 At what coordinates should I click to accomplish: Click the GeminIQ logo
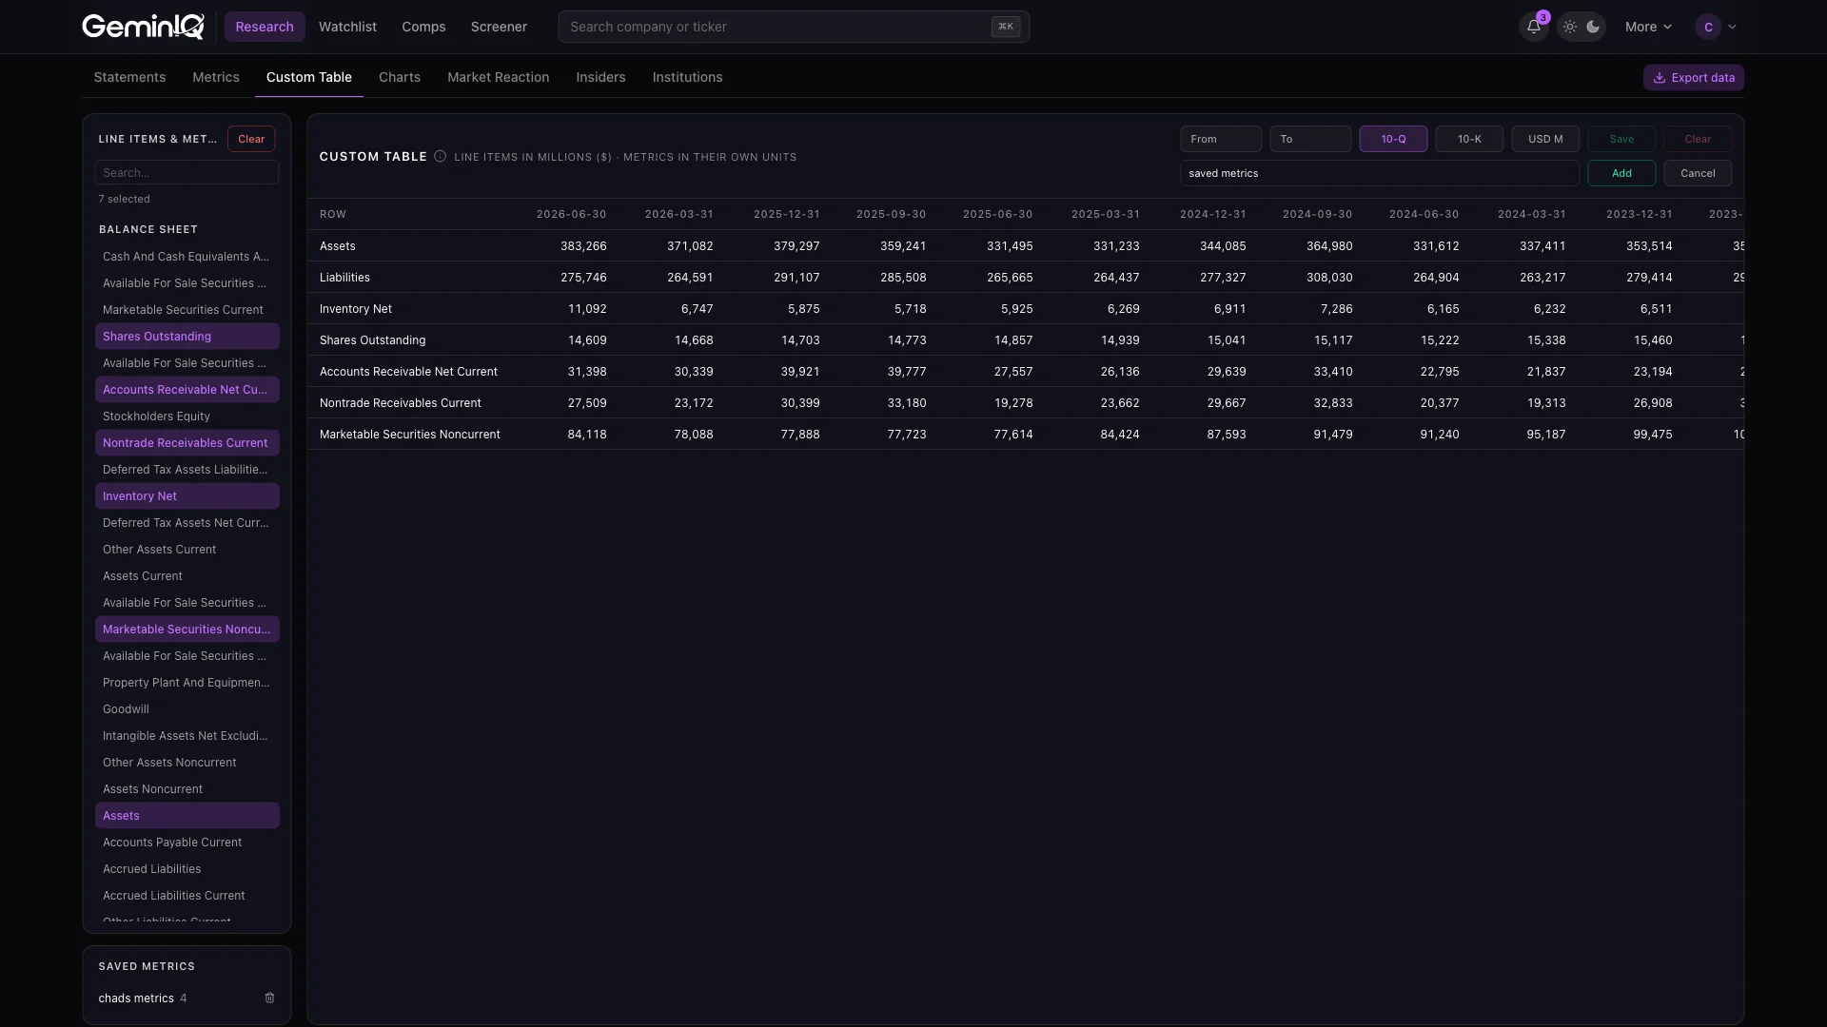(x=143, y=27)
